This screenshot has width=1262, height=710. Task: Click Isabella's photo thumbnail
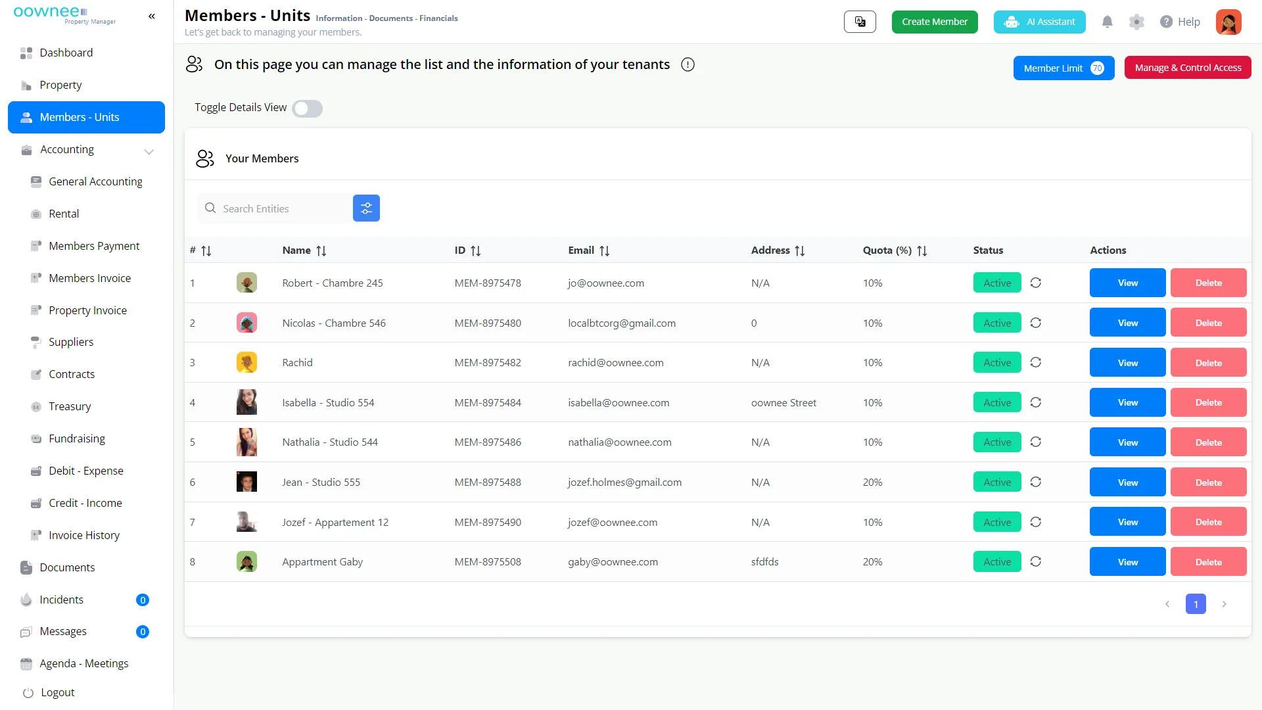pos(246,402)
